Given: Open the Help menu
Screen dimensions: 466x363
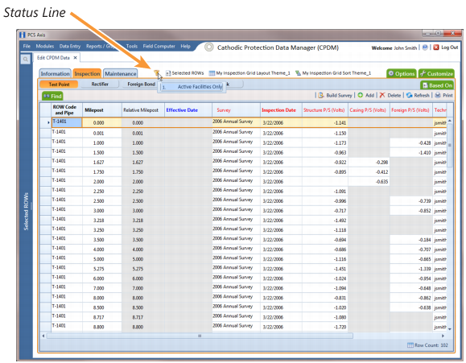Looking at the screenshot, I should point(185,46).
